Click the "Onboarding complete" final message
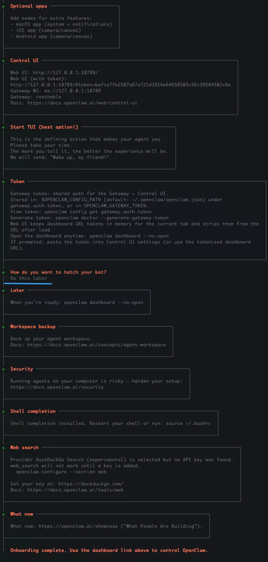The image size is (268, 562). (x=109, y=550)
